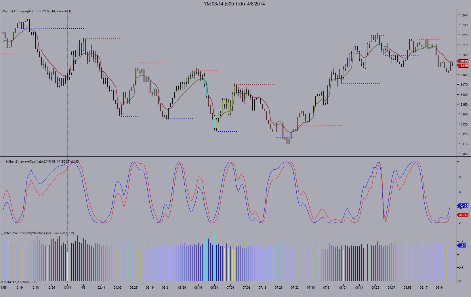Screen dimensions: 471x297
Task: Click the 06:46 time axis label
Action: pyautogui.click(x=198, y=287)
